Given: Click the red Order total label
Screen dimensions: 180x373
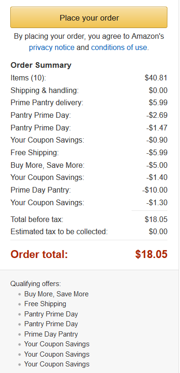Looking at the screenshot, I should coord(39,254).
